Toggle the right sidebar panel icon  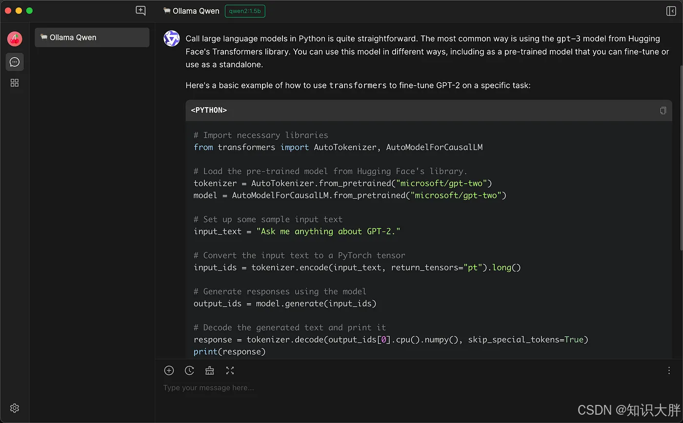click(671, 11)
